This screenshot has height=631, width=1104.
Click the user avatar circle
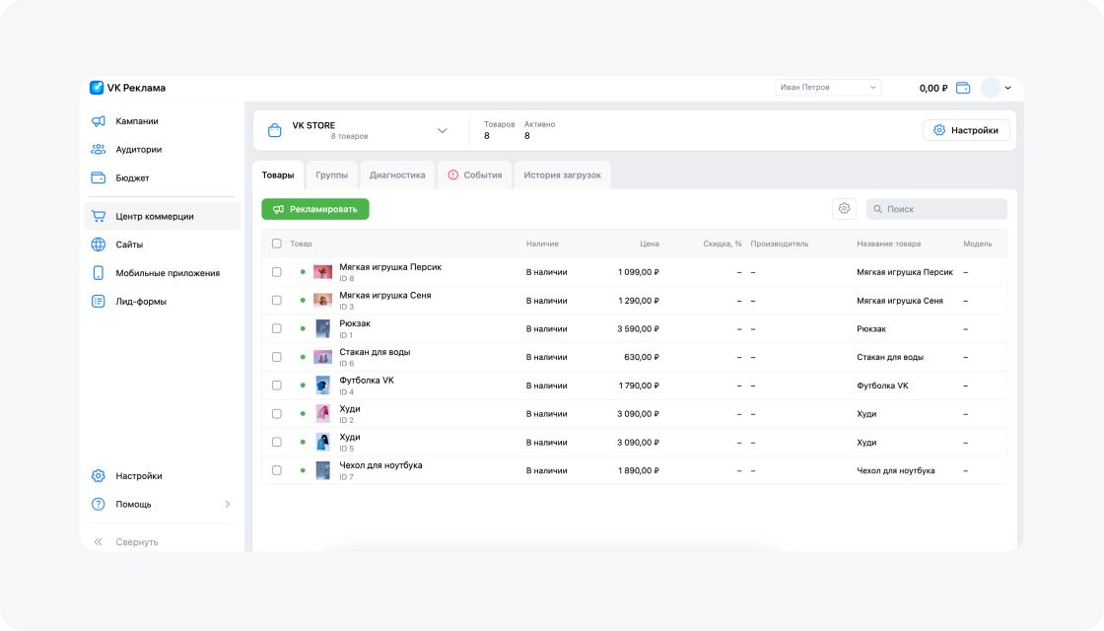(x=991, y=88)
